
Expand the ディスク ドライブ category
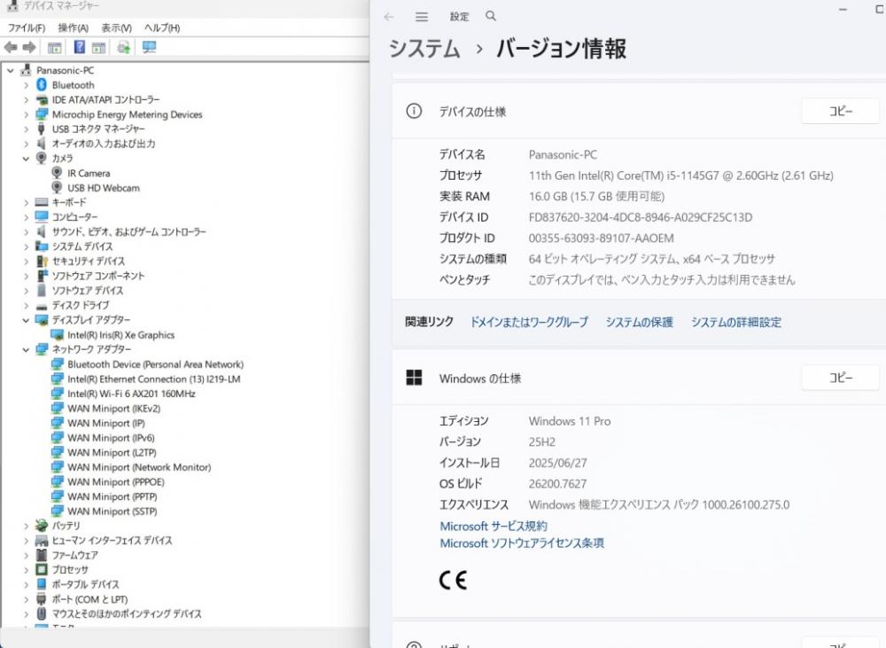(26, 305)
